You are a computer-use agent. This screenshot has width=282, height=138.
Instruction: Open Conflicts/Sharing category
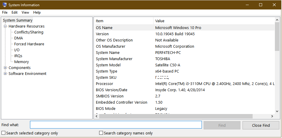[29, 32]
